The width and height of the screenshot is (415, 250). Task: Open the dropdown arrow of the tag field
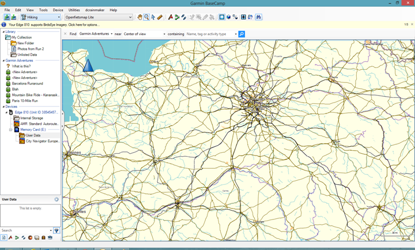[x=236, y=34]
